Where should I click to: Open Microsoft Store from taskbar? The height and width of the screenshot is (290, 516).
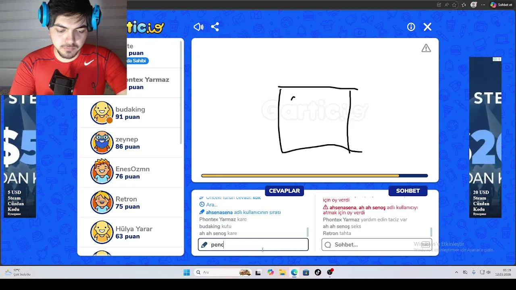tap(306, 272)
